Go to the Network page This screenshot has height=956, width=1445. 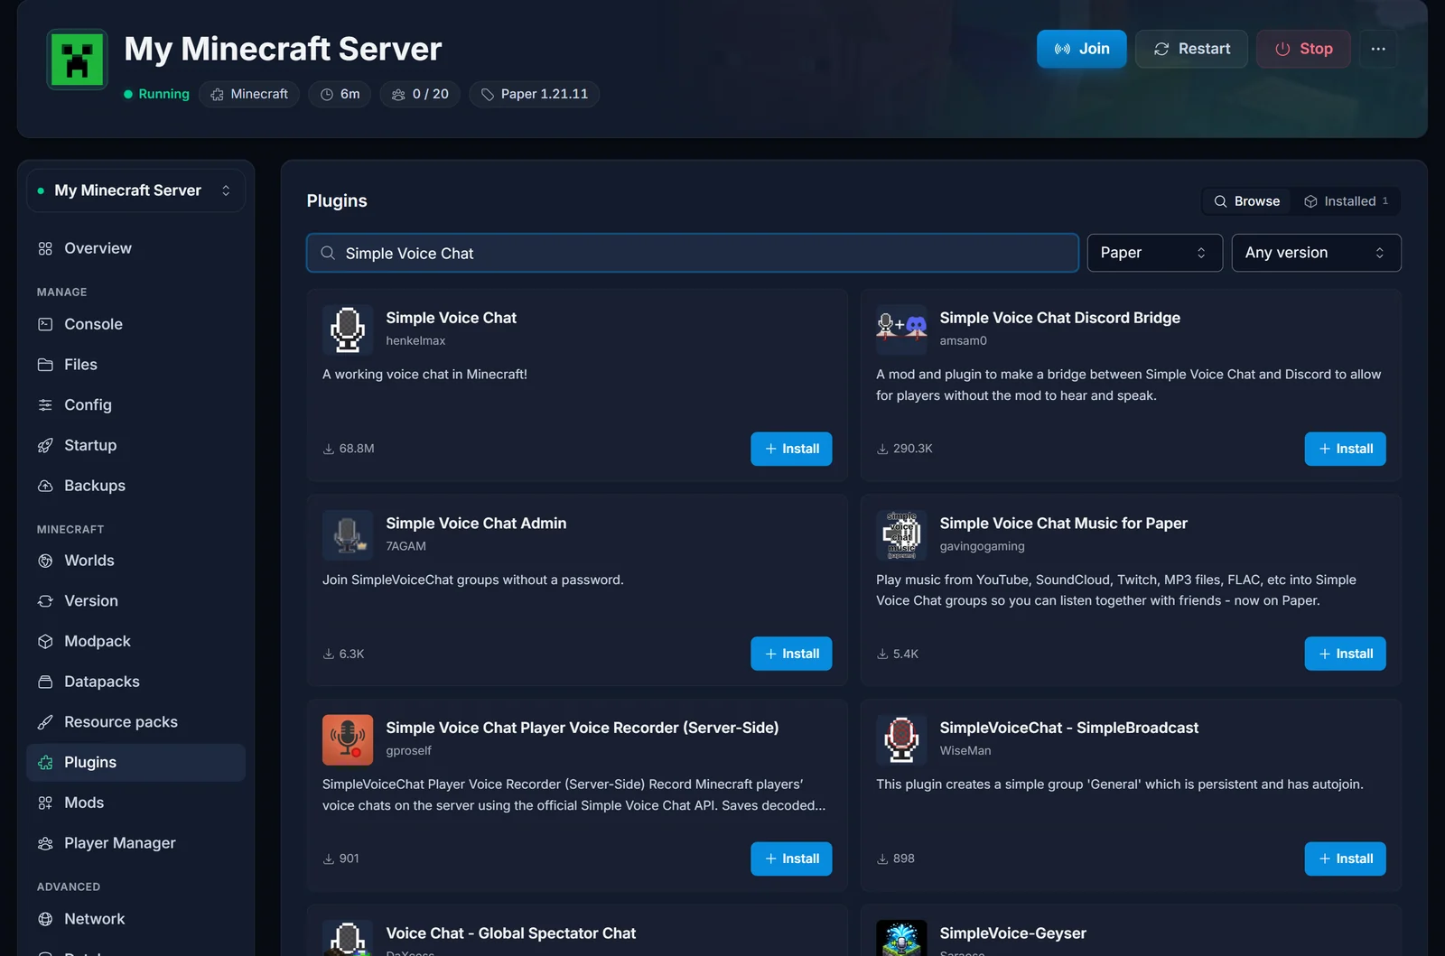[x=135, y=919]
